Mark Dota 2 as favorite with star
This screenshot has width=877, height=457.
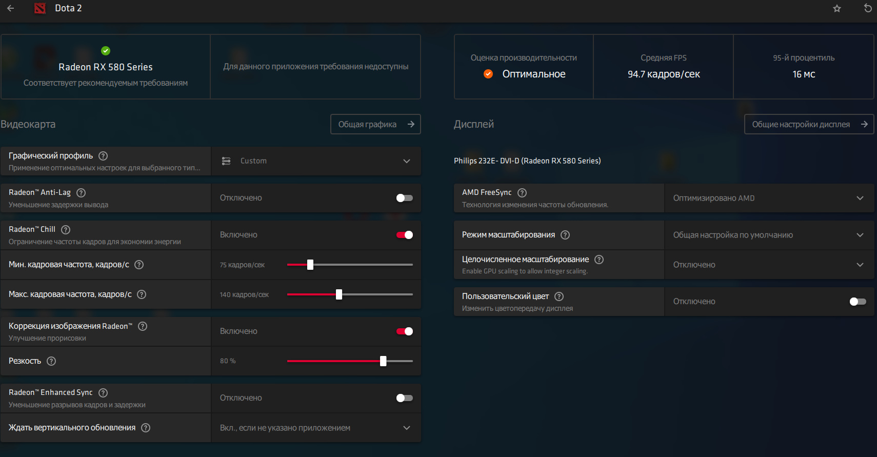tap(837, 8)
